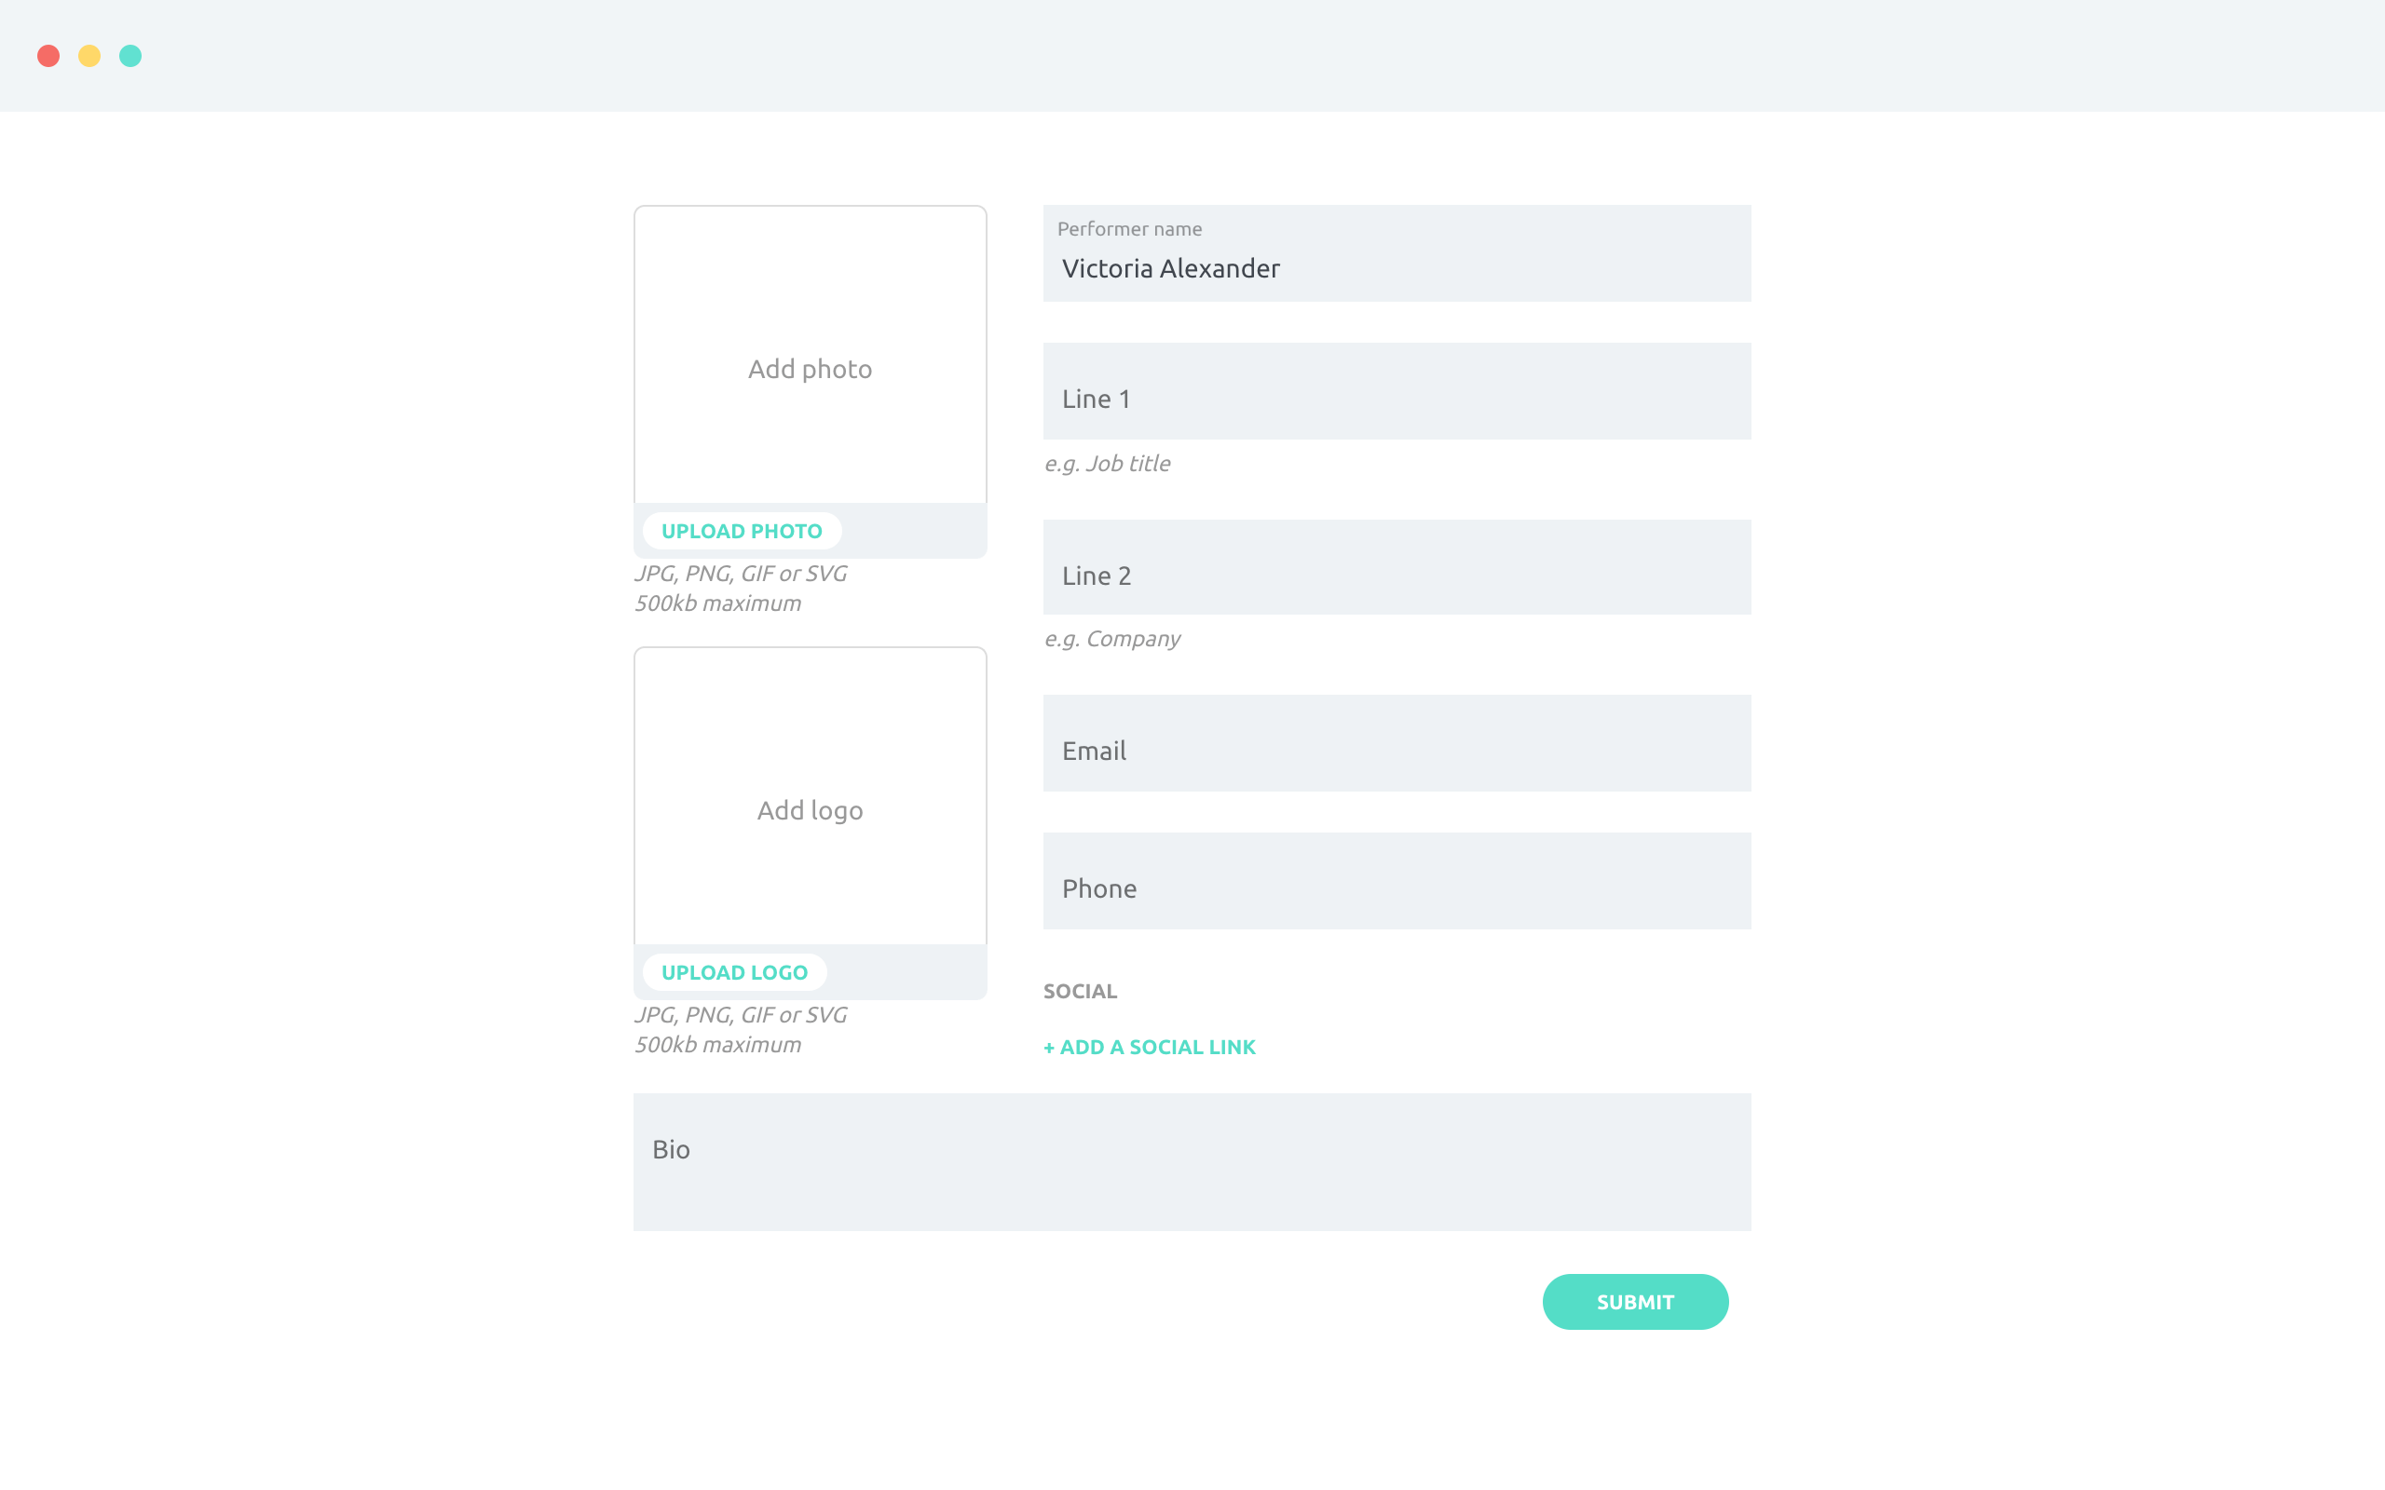Add a social link
The height and width of the screenshot is (1490, 2385).
coord(1149,1048)
